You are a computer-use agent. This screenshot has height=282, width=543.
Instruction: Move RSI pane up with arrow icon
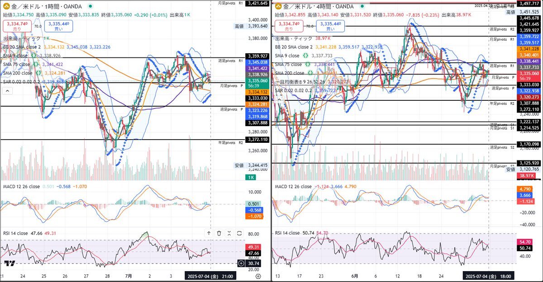click(209, 233)
